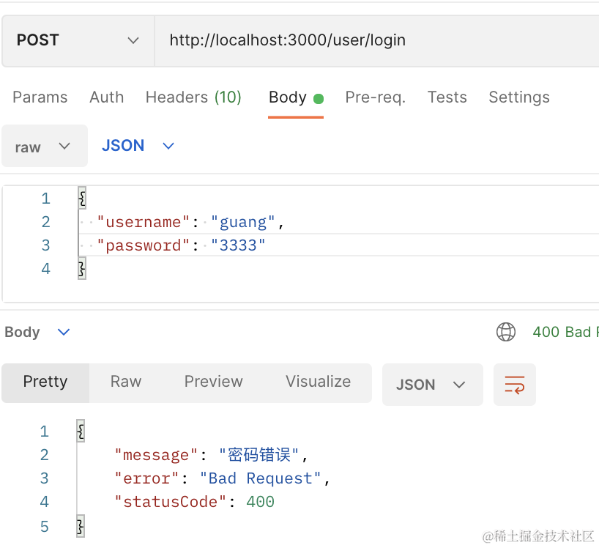Open the Tests tab
This screenshot has width=599, height=548.
coord(447,97)
